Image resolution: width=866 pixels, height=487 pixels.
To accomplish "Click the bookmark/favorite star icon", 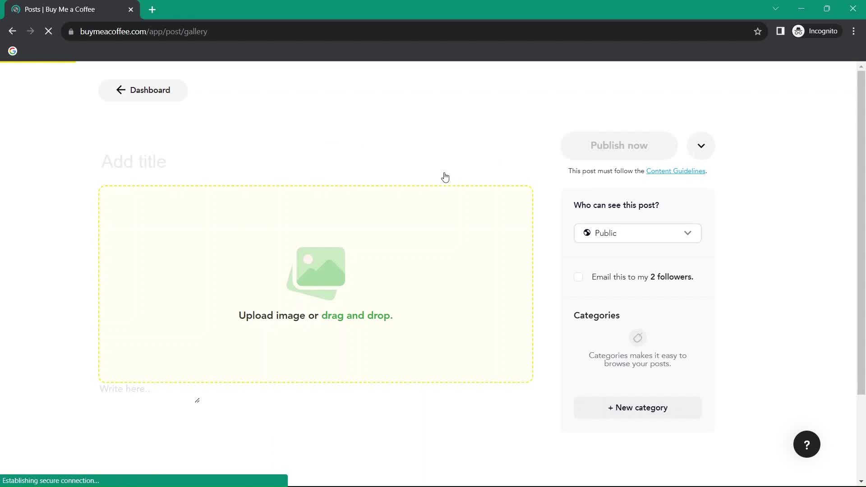I will 757,31.
